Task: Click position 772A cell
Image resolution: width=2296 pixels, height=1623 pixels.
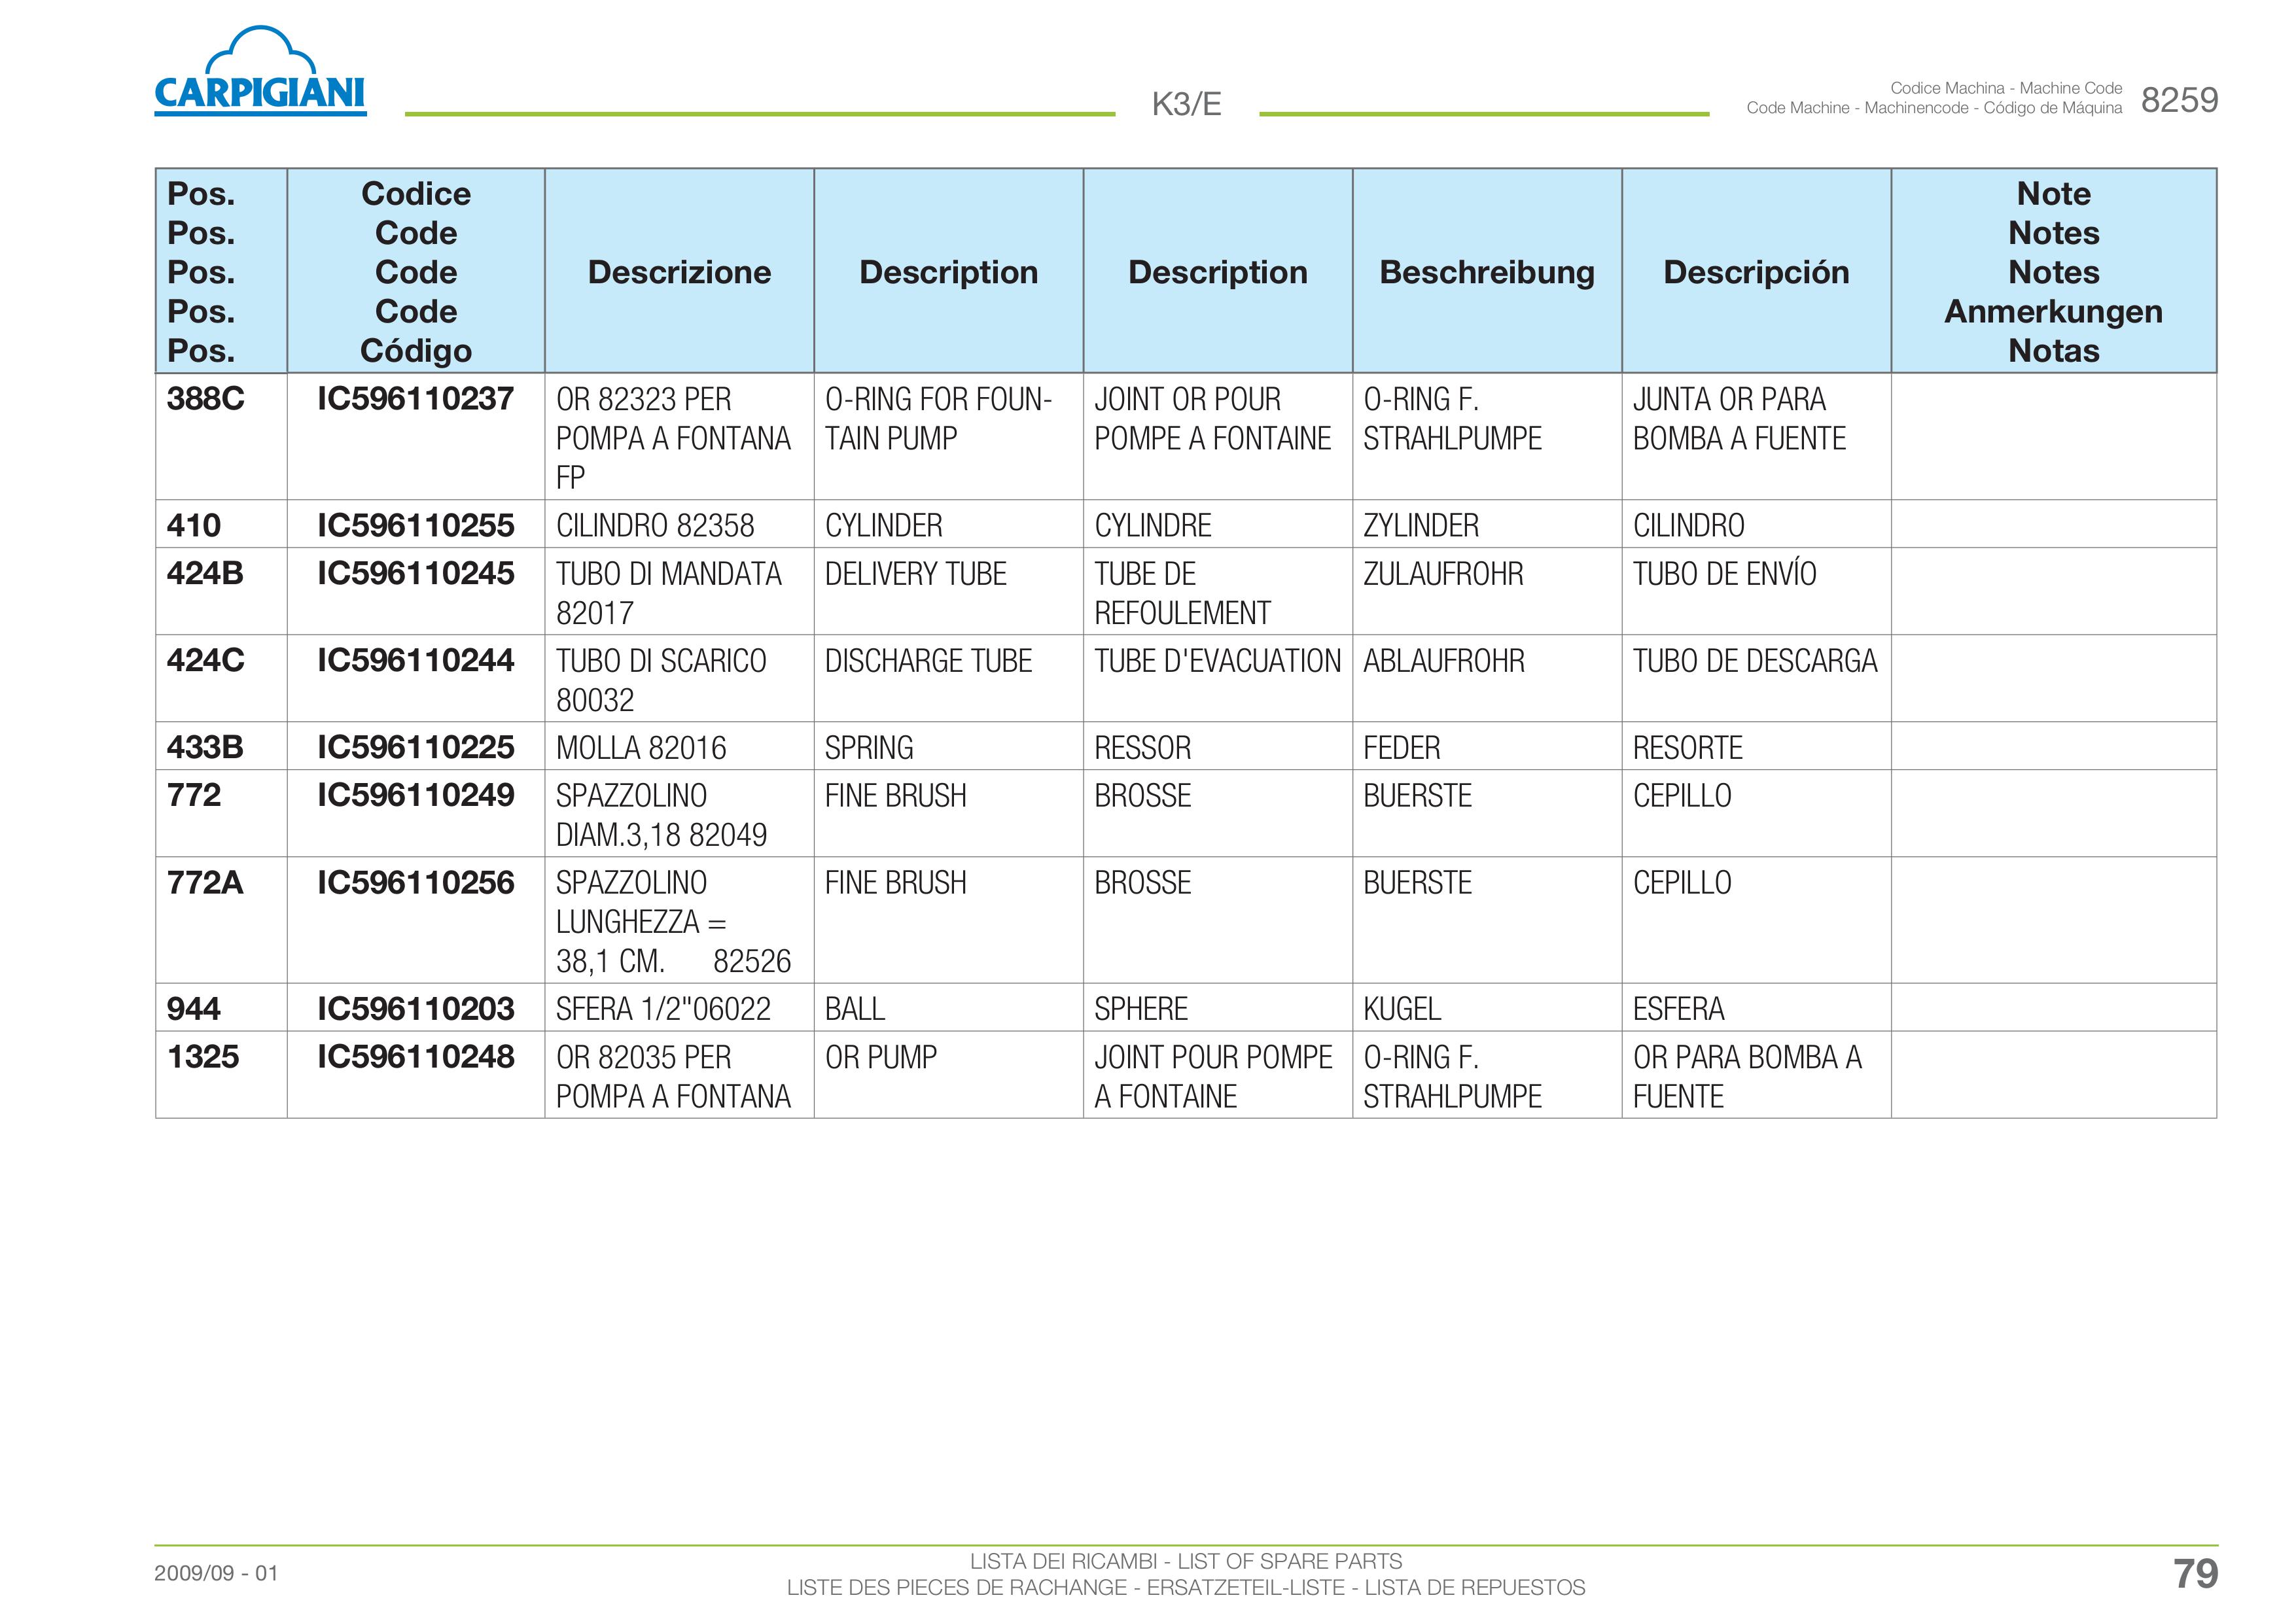Action: tap(221, 920)
